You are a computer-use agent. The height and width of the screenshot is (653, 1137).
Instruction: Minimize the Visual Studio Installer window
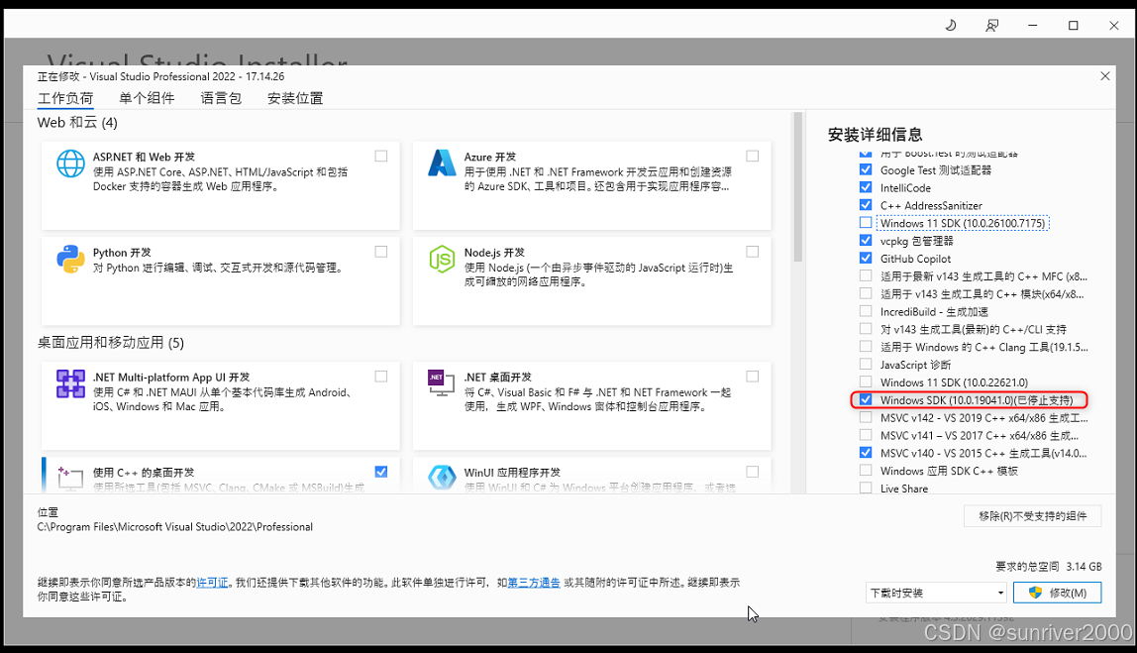point(1033,26)
